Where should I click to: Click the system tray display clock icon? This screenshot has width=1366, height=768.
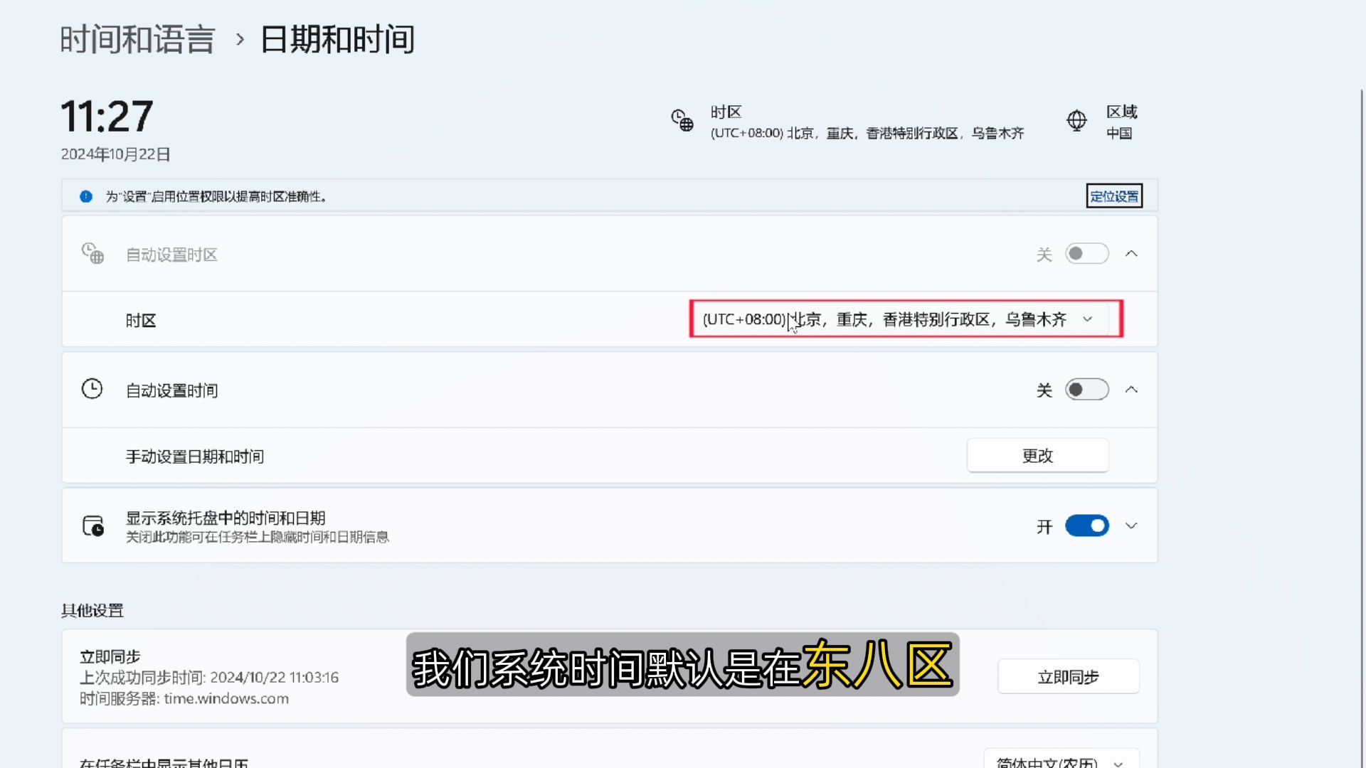pos(93,526)
